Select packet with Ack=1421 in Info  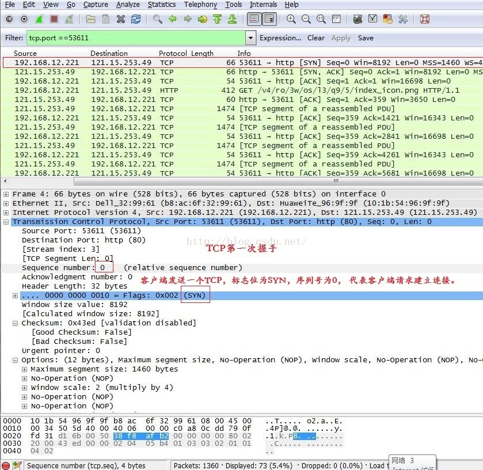242,118
